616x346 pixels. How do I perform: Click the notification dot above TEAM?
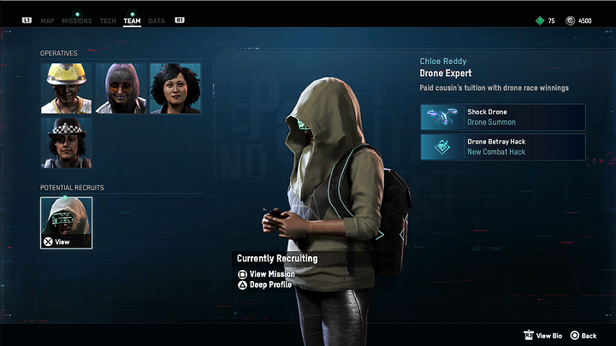click(133, 15)
